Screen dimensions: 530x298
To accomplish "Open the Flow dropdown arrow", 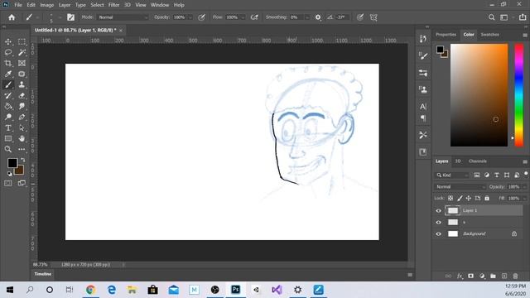I will [x=243, y=17].
